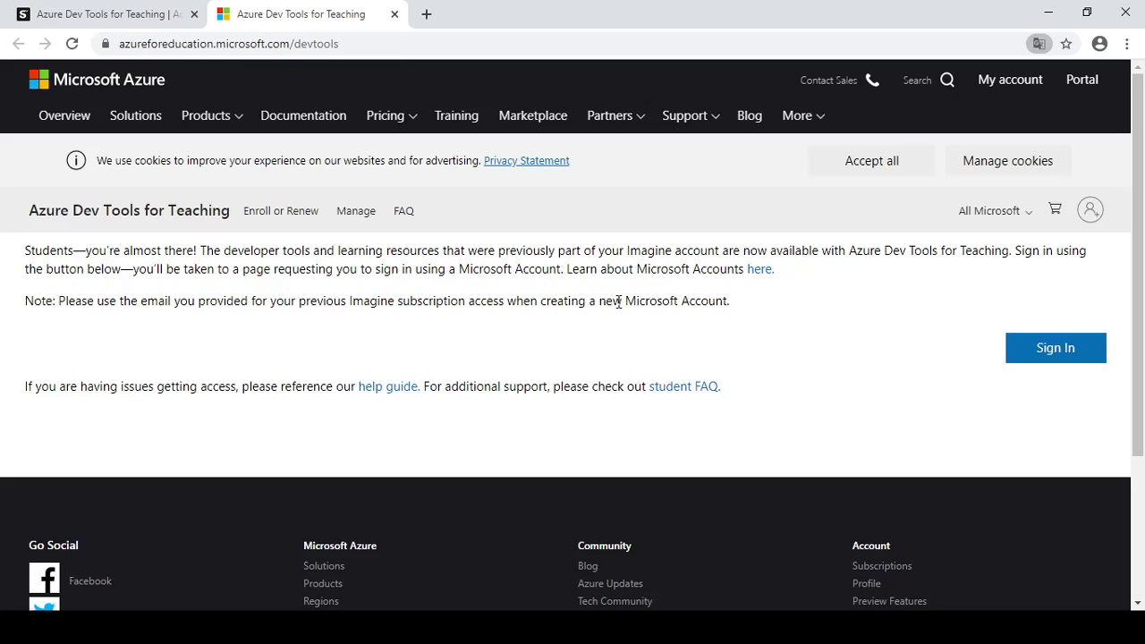Click the Sign In button
This screenshot has width=1145, height=644.
(x=1056, y=348)
